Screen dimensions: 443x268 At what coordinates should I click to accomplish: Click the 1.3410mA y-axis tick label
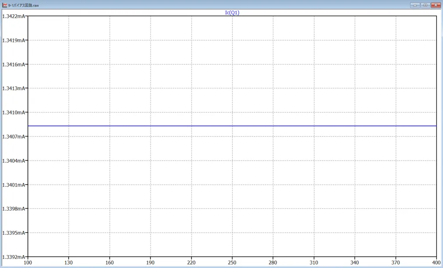(13, 112)
